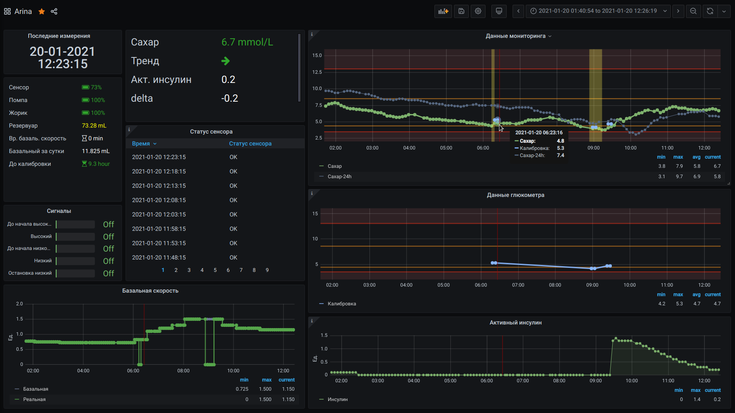Click Жорик battery icon
The height and width of the screenshot is (413, 735).
(85, 113)
